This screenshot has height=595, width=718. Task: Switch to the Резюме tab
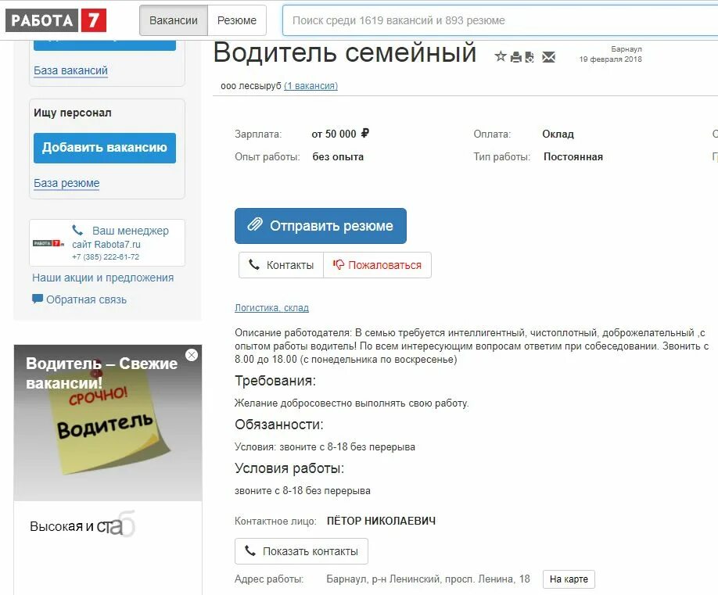pyautogui.click(x=237, y=20)
